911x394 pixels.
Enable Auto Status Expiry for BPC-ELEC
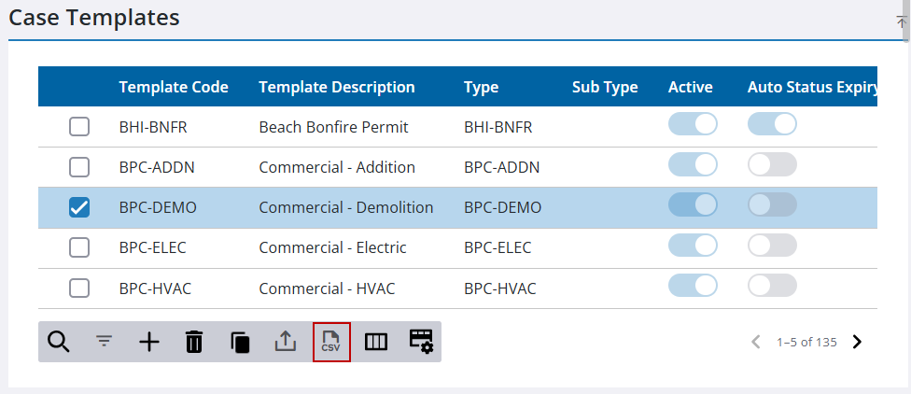tap(772, 246)
